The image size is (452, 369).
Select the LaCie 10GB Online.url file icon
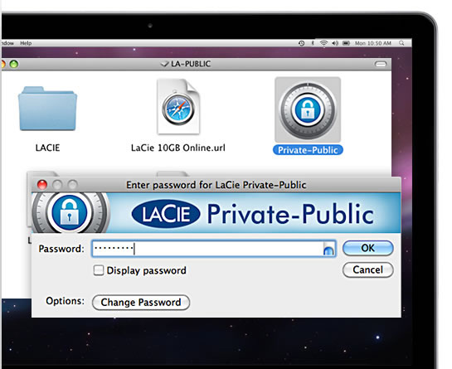178,107
